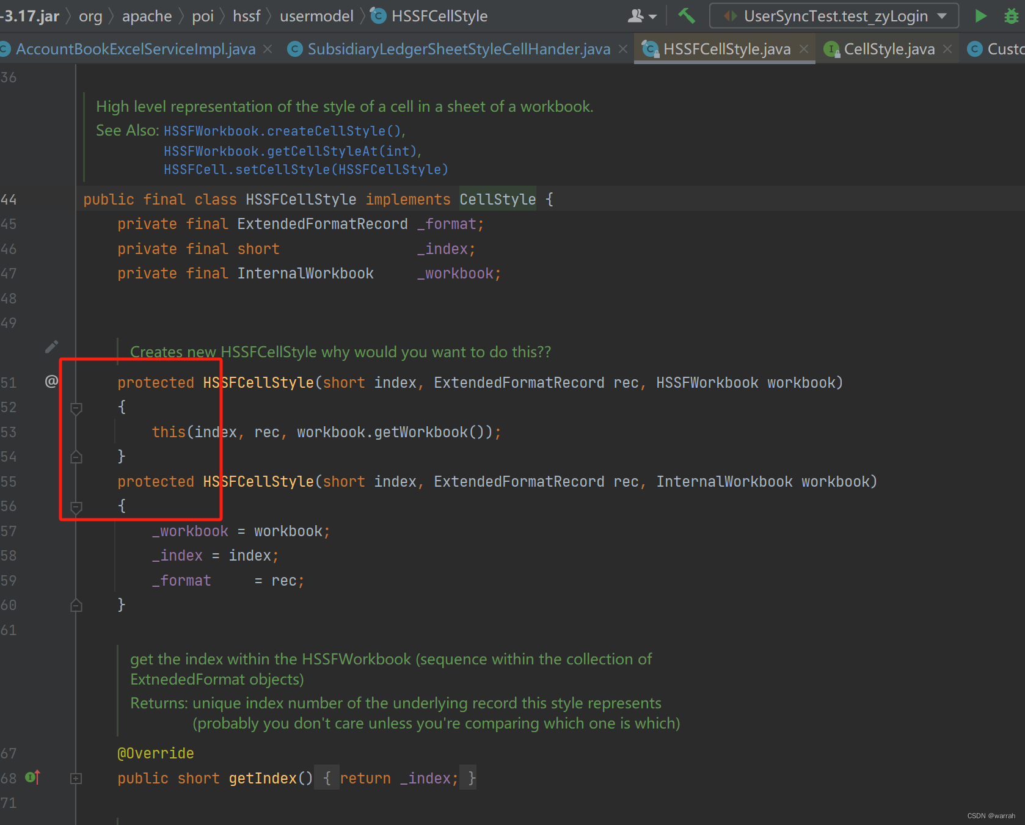Click the Build project hammer icon

pyautogui.click(x=687, y=16)
